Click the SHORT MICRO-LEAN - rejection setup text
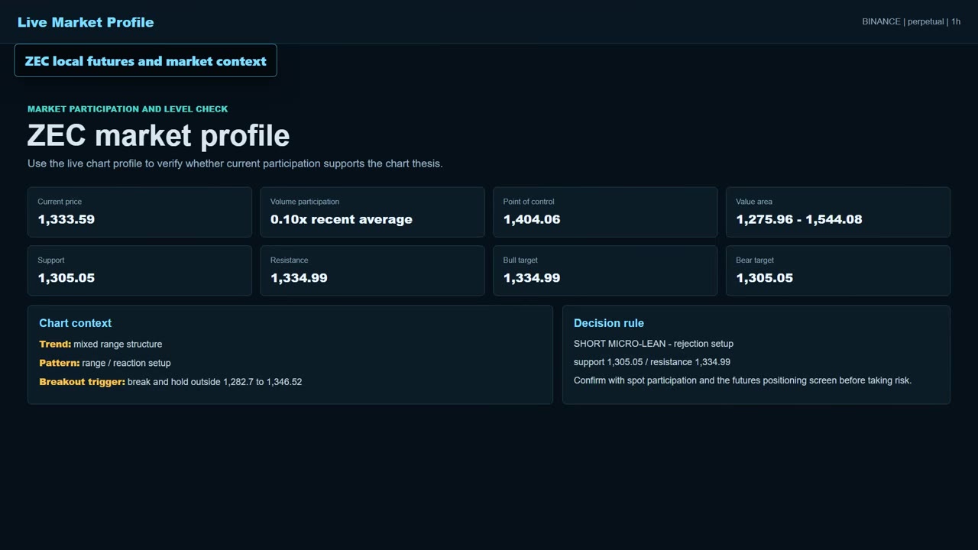This screenshot has height=550, width=978. tap(653, 344)
